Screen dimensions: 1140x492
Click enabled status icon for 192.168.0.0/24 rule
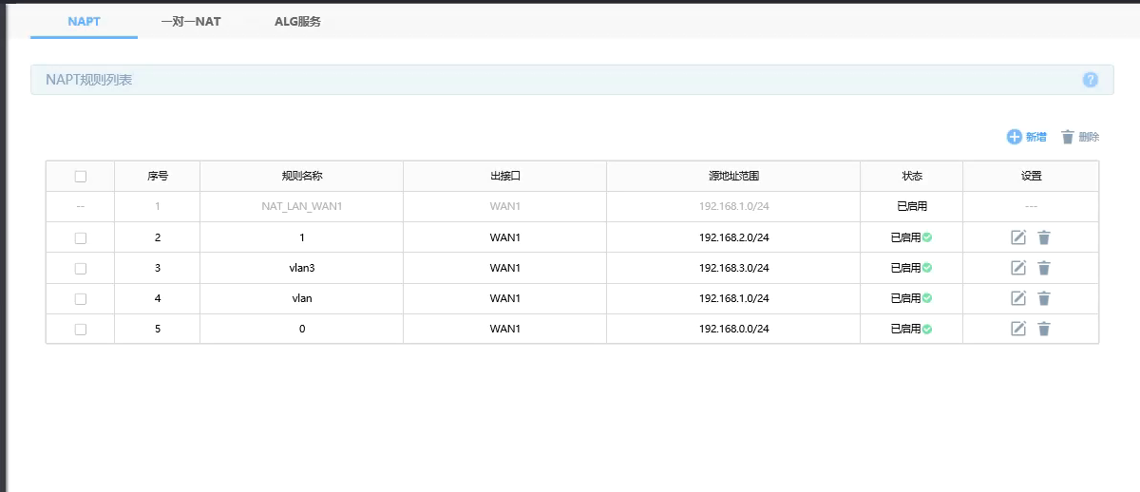pos(927,329)
